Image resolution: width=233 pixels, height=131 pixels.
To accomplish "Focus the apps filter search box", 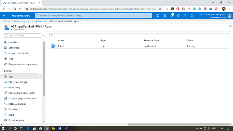I will (139, 35).
